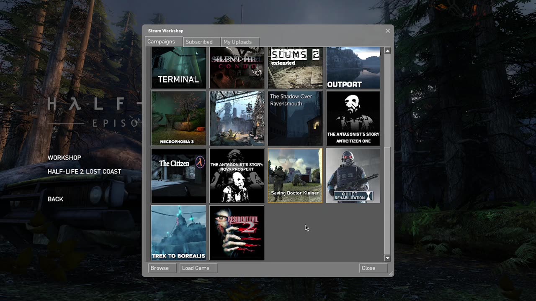
Task: Click the scrollbar up arrow
Action: coord(387,51)
